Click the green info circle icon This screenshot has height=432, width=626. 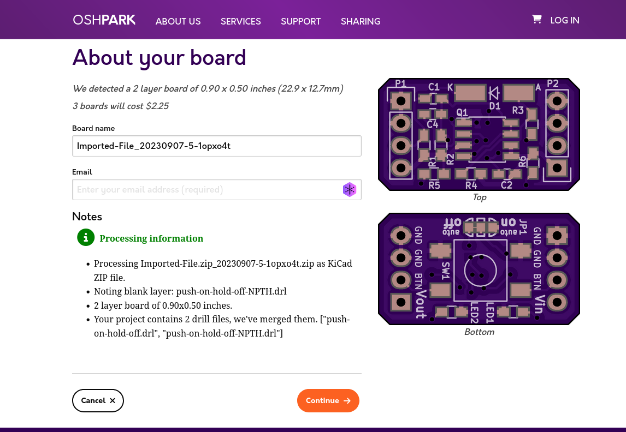(86, 238)
